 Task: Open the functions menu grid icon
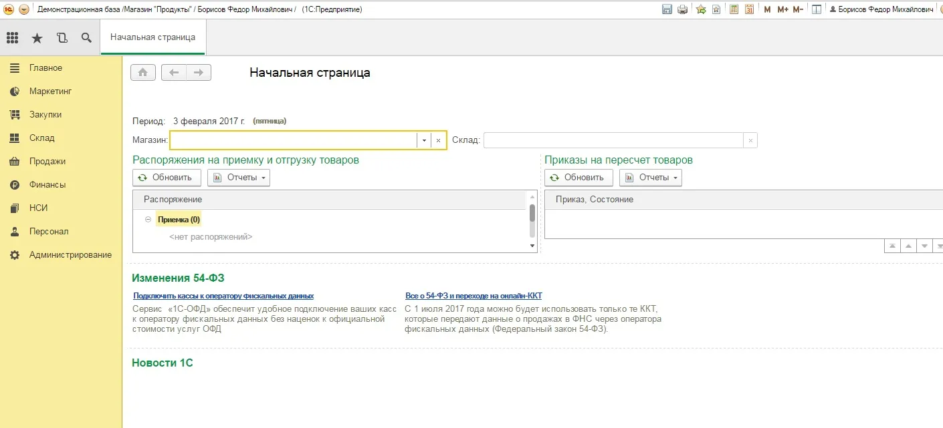point(13,38)
